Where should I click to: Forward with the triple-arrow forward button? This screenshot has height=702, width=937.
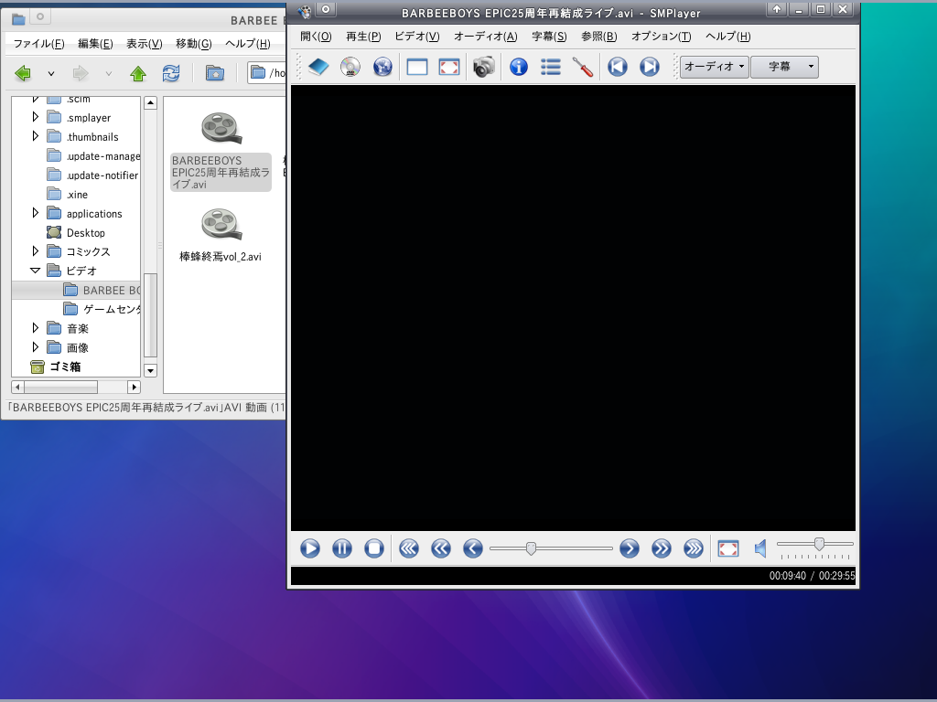[x=694, y=548]
